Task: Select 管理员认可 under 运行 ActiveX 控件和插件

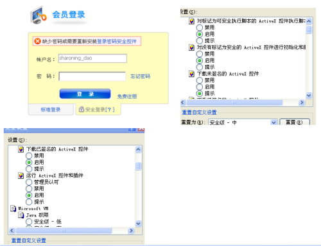Action: pos(29,182)
